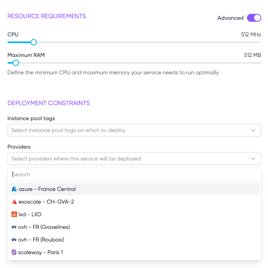Toggle the Advanced switch off

(x=254, y=18)
